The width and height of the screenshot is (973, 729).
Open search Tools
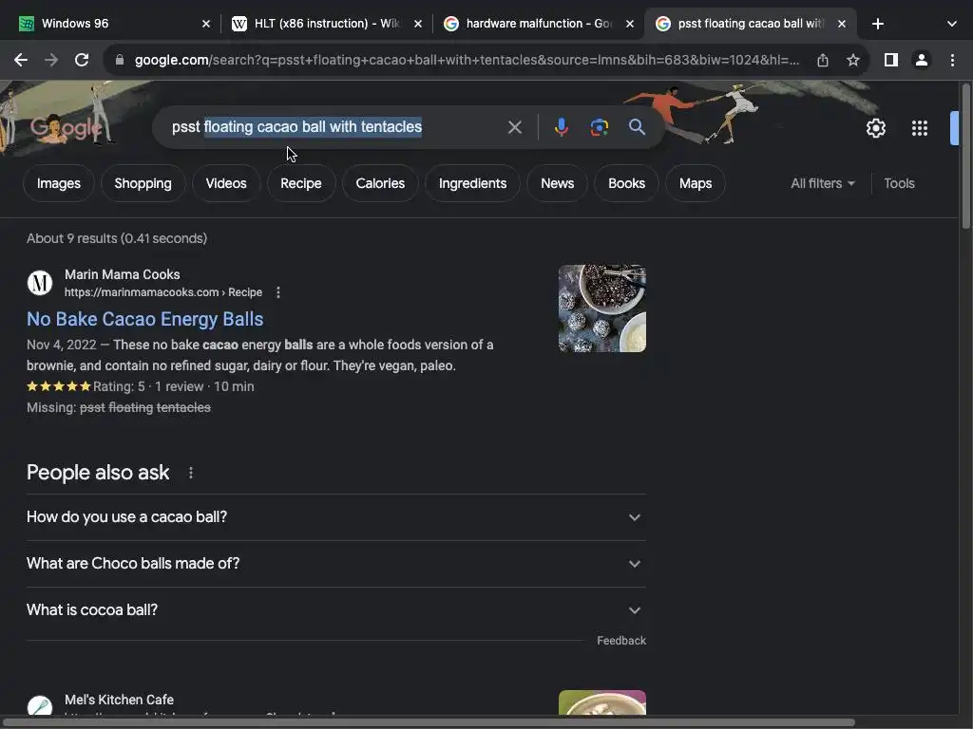[899, 183]
